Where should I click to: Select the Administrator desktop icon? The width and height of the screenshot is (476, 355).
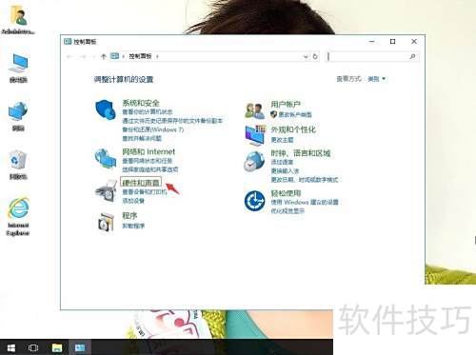coord(18,20)
